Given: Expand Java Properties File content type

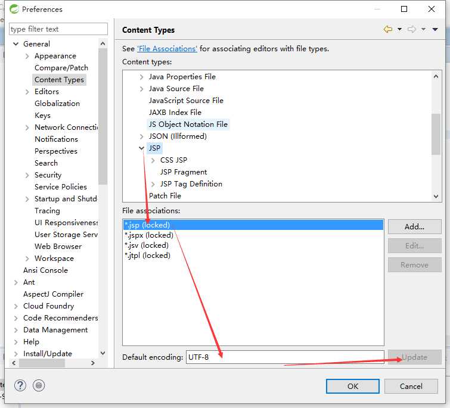Looking at the screenshot, I should pyautogui.click(x=141, y=77).
